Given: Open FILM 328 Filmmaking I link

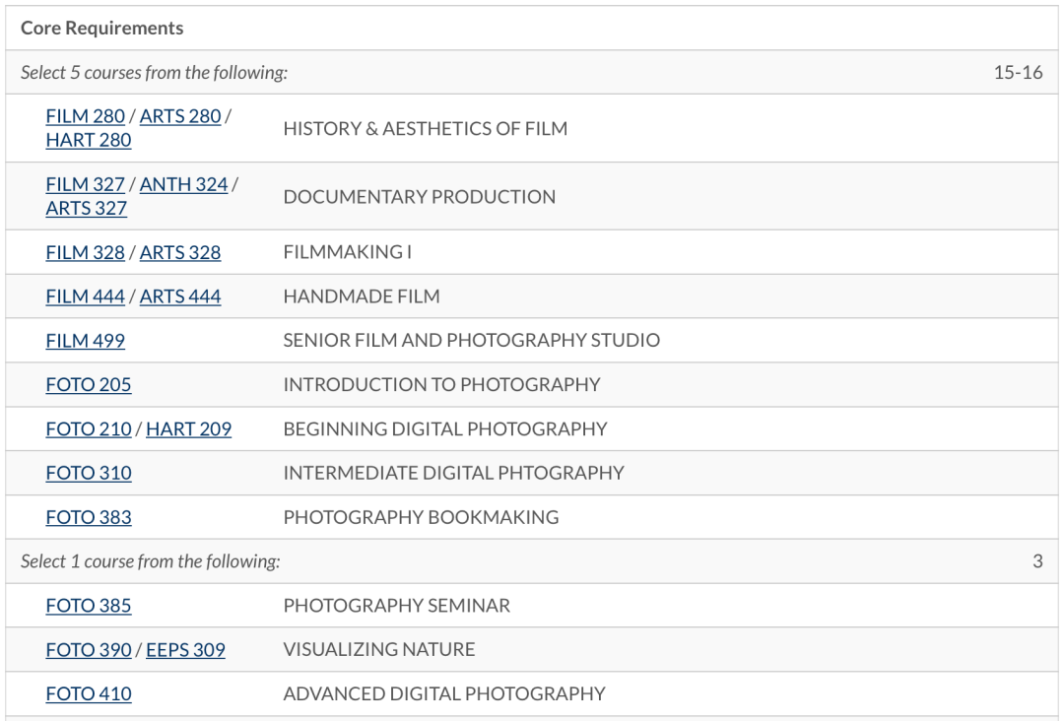Looking at the screenshot, I should click(x=85, y=252).
